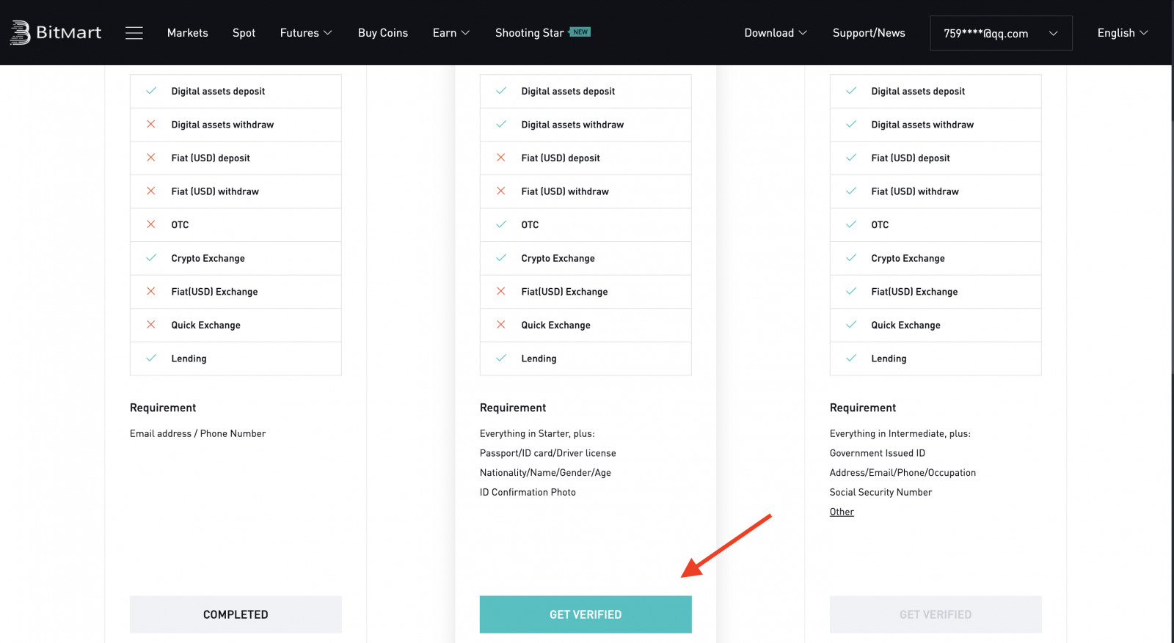The image size is (1174, 643).
Task: Expand the Futures dropdown menu
Action: [306, 33]
